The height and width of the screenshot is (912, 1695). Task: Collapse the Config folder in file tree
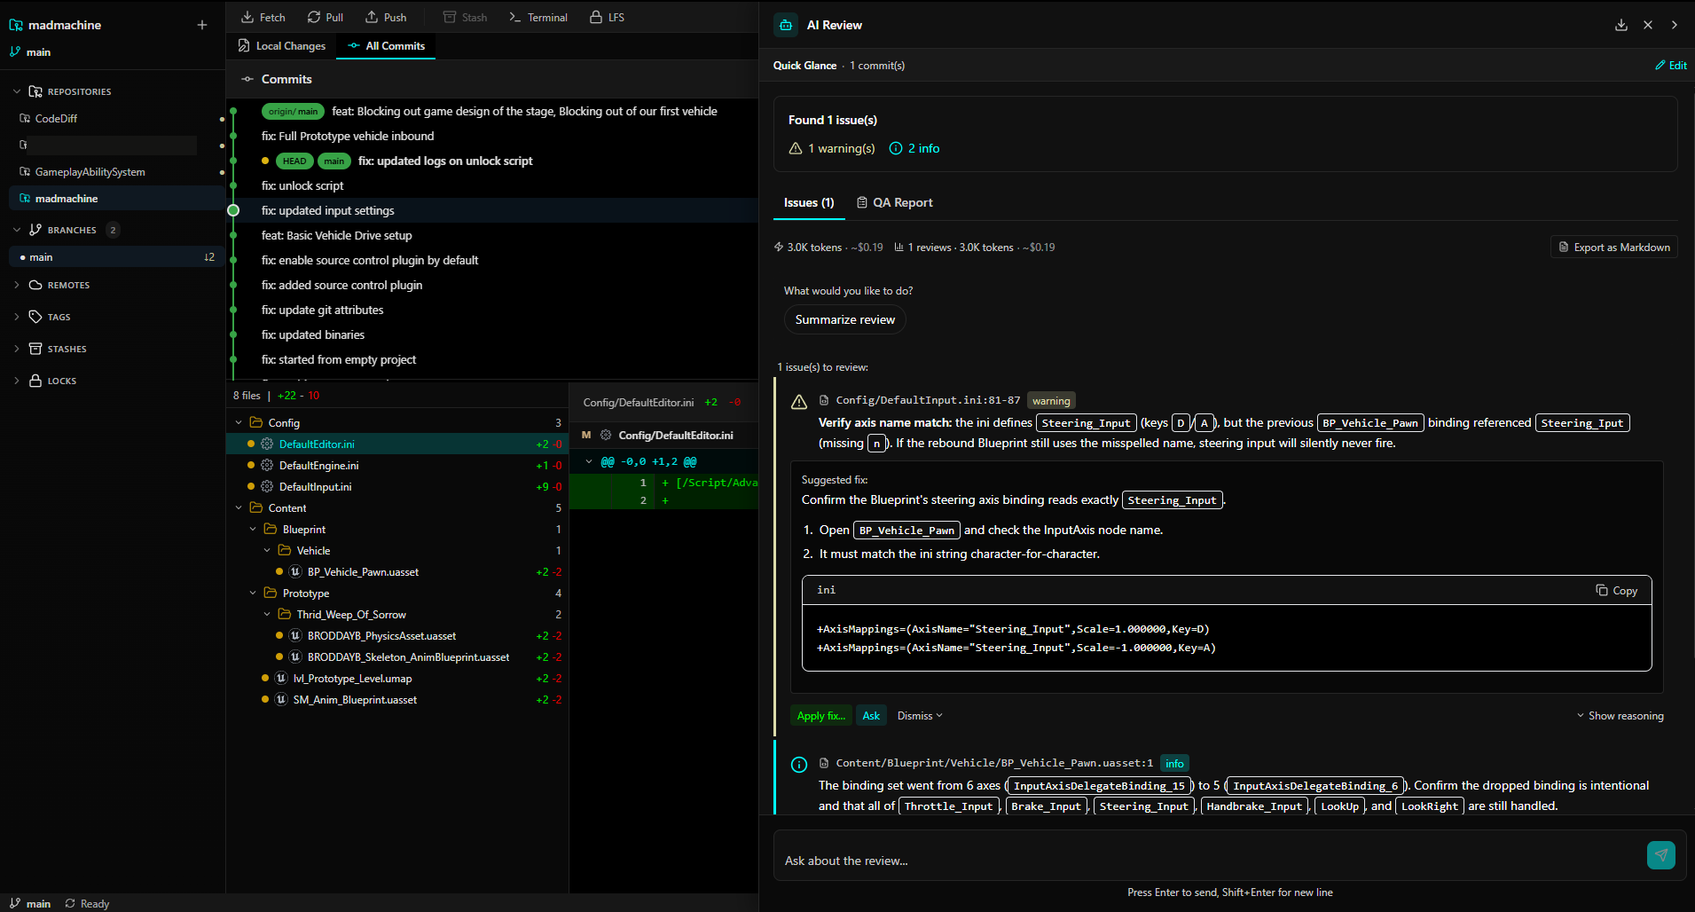[x=239, y=423]
